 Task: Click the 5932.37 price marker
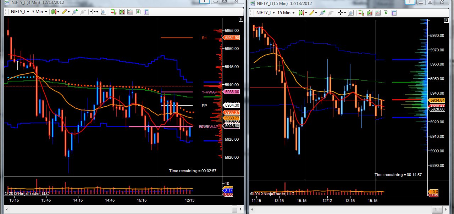coord(231,112)
